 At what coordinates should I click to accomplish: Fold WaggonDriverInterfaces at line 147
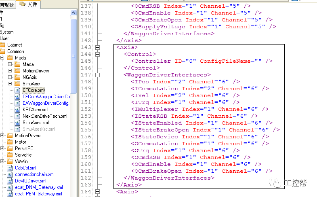coord(97,75)
